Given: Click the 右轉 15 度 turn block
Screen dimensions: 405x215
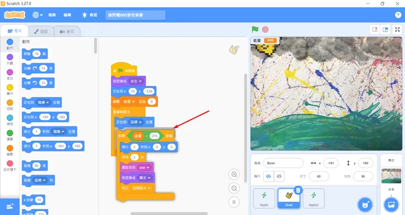Looking at the screenshot, I should coord(38,68).
